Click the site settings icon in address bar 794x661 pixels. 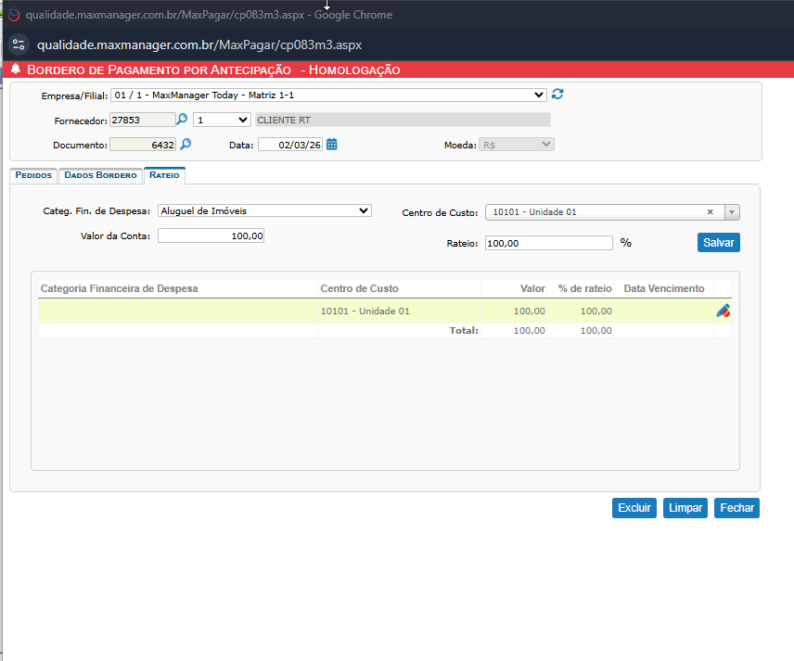coord(19,44)
